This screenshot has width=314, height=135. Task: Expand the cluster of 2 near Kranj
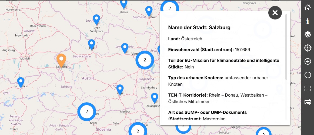point(87,111)
